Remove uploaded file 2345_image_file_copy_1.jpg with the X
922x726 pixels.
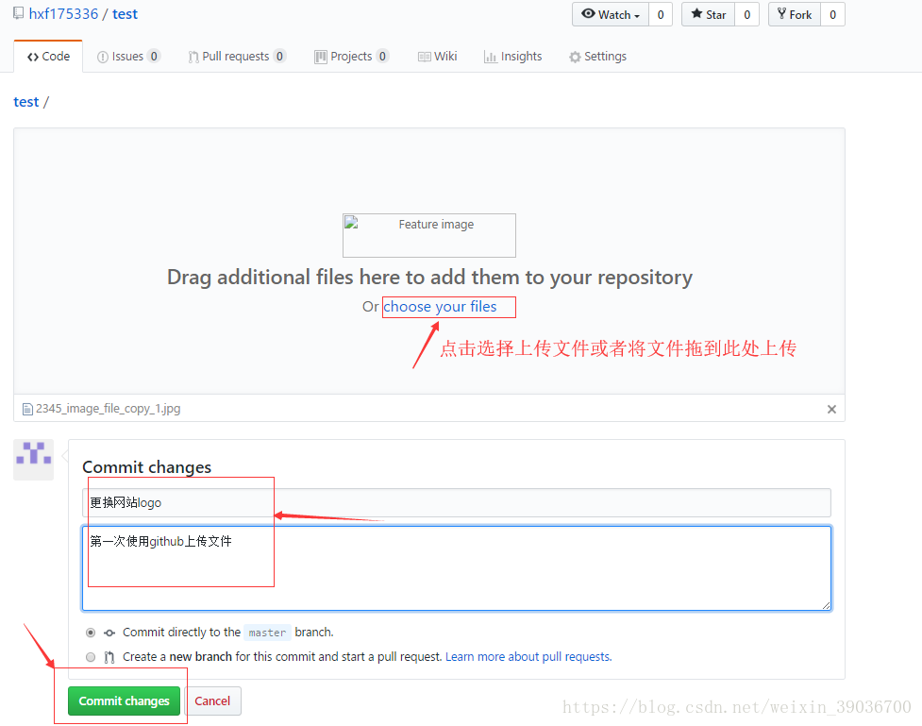click(831, 409)
